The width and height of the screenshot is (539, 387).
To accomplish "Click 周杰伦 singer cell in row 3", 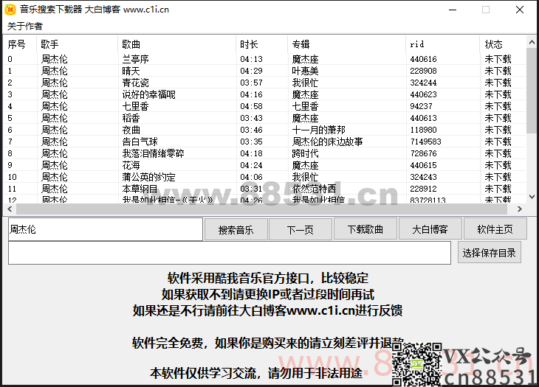I will point(55,94).
